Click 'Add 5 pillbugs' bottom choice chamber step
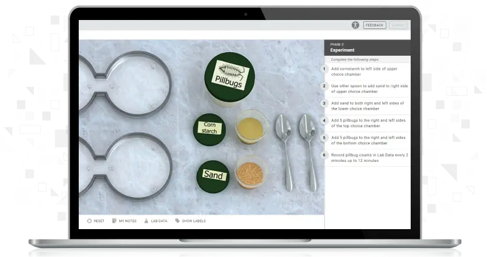 coord(368,140)
